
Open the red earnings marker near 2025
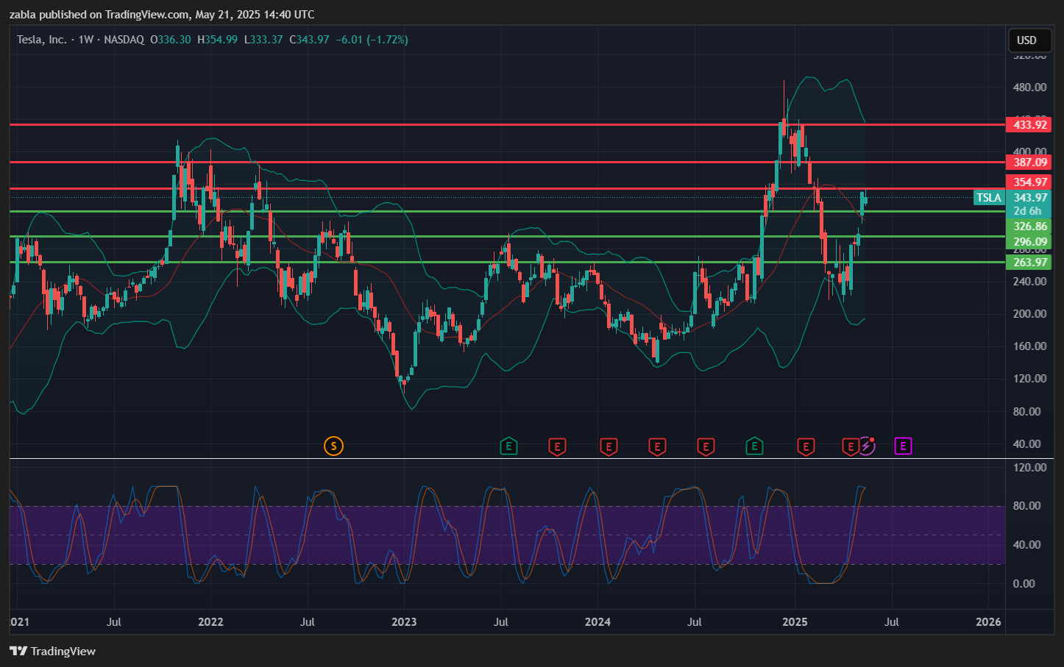[806, 446]
